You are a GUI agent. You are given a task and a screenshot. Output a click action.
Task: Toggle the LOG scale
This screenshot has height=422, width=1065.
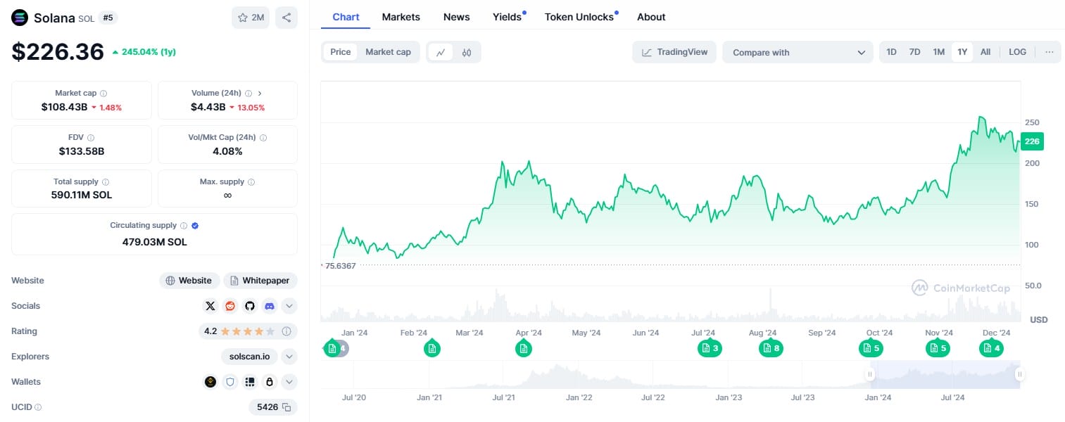click(x=1018, y=52)
